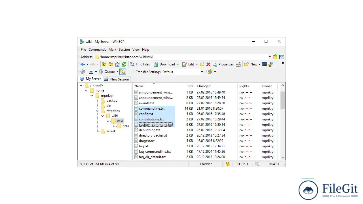The image size is (363, 204).
Task: Open the View menu
Action: coord(136,50)
